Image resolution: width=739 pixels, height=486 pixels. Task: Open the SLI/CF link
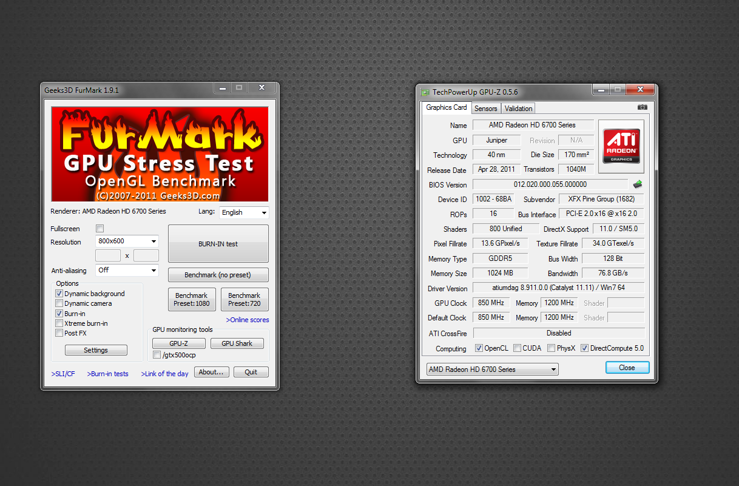tap(64, 374)
